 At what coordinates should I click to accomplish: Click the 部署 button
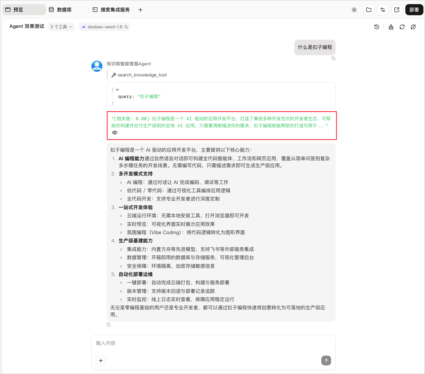click(414, 10)
